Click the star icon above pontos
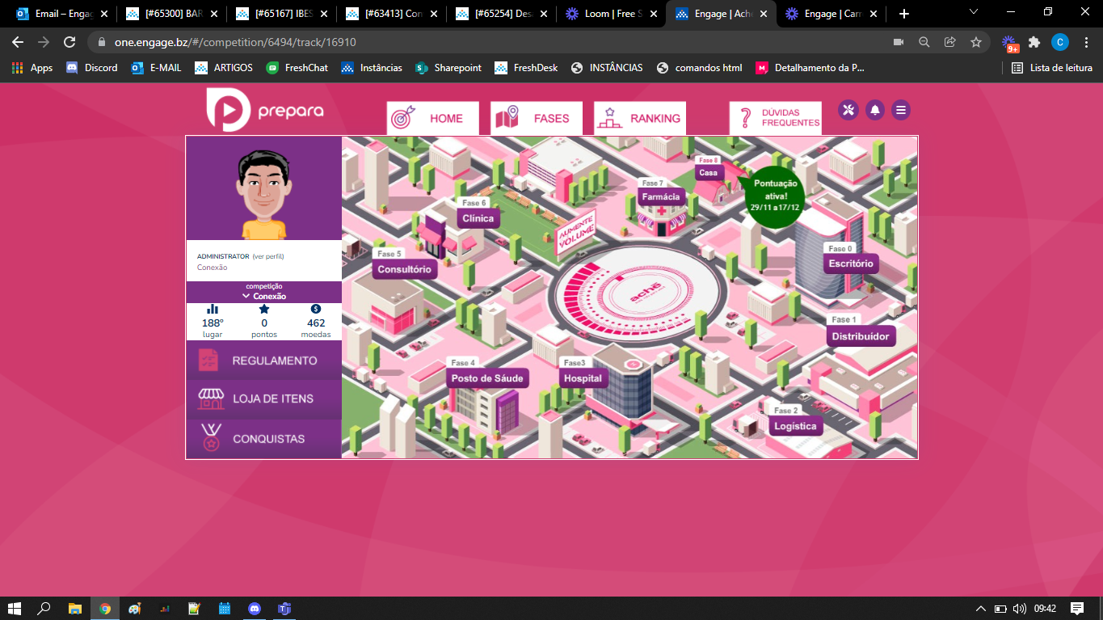The height and width of the screenshot is (620, 1103). pos(264,309)
